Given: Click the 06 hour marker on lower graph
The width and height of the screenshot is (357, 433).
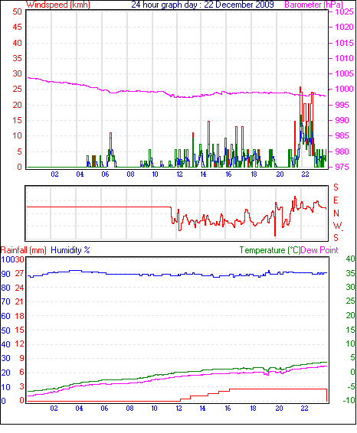Looking at the screenshot, I should (104, 409).
